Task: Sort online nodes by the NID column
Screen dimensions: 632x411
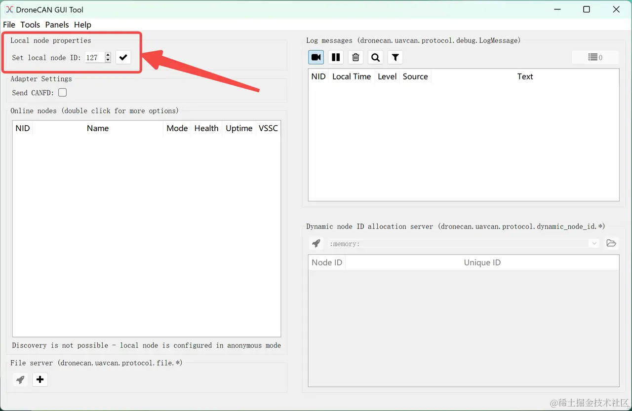Action: tap(23, 128)
